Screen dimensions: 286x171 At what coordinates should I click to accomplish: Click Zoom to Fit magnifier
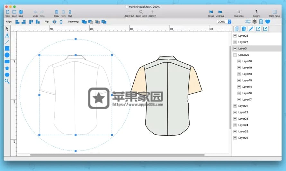[x=141, y=12]
